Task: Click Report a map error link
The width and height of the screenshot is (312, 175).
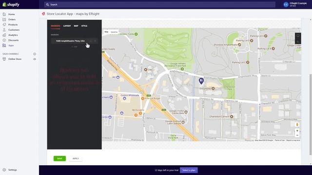Action: [293, 140]
